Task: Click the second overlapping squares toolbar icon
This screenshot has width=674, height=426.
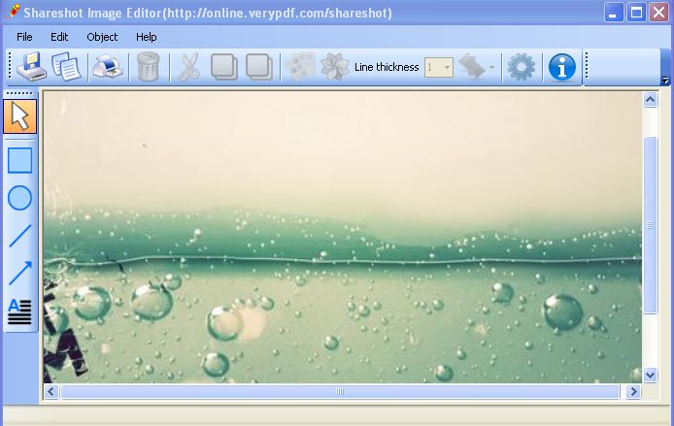Action: (x=258, y=67)
